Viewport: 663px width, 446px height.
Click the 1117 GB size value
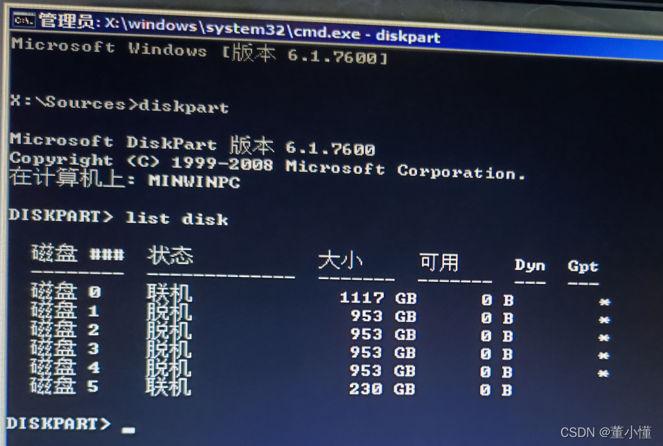(x=378, y=298)
